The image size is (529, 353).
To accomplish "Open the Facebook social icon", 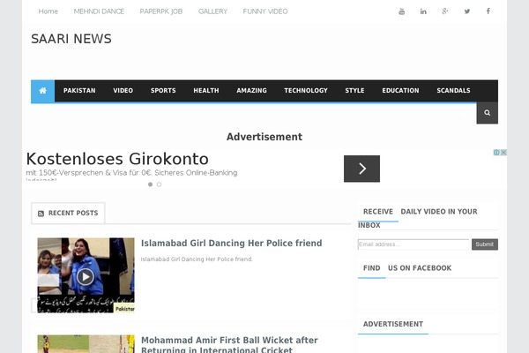I will pyautogui.click(x=488, y=11).
